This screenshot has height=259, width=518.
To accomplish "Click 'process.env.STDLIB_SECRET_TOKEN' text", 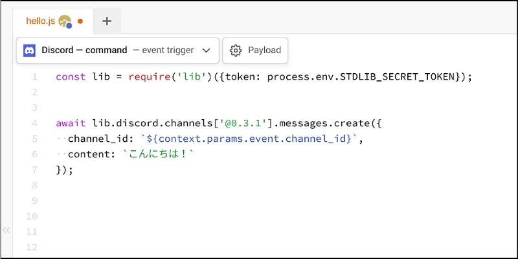I will [361, 77].
